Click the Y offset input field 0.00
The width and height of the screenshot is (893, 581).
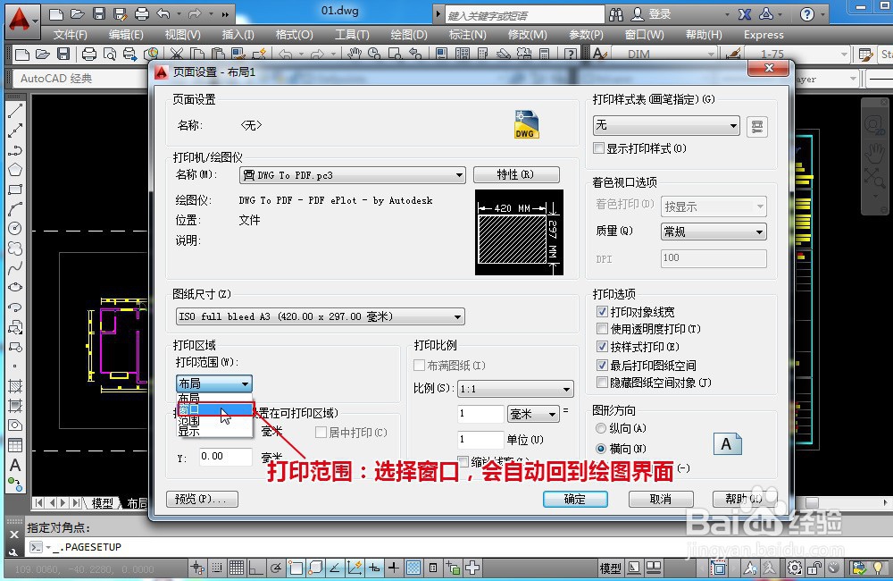coord(225,456)
